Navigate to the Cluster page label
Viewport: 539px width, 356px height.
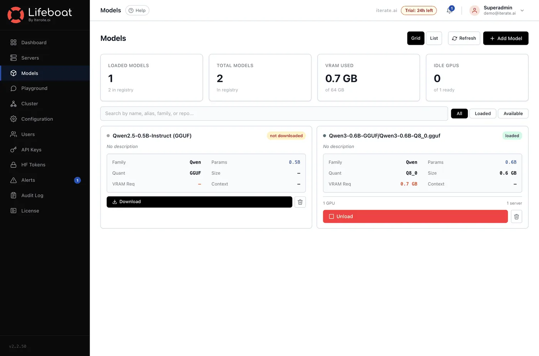point(30,104)
